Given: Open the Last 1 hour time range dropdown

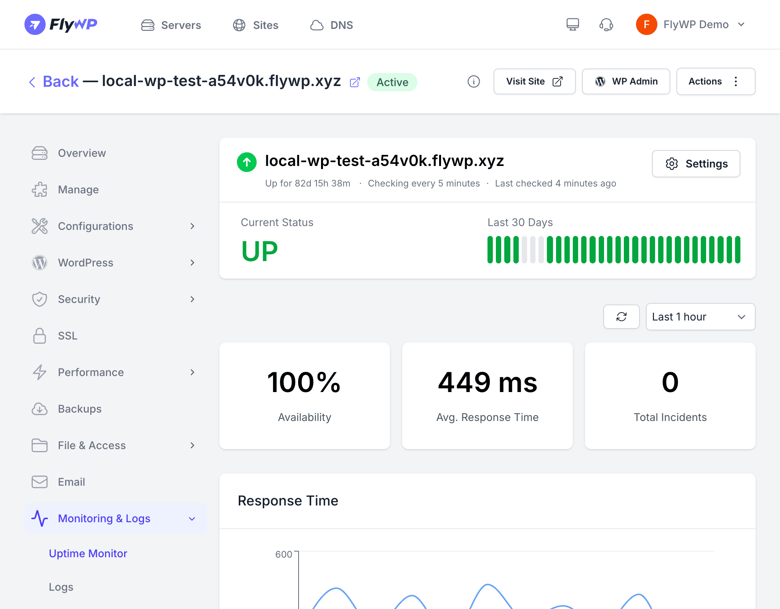Looking at the screenshot, I should pos(700,317).
